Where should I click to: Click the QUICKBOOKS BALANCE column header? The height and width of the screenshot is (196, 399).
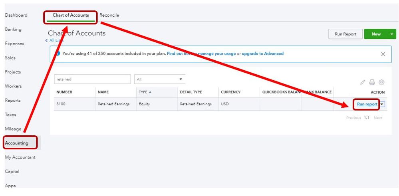point(282,92)
